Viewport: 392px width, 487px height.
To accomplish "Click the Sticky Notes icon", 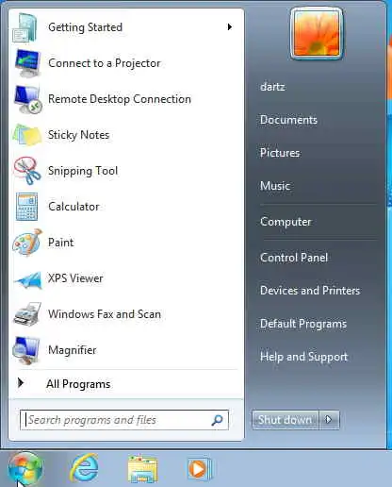I will click(x=27, y=135).
